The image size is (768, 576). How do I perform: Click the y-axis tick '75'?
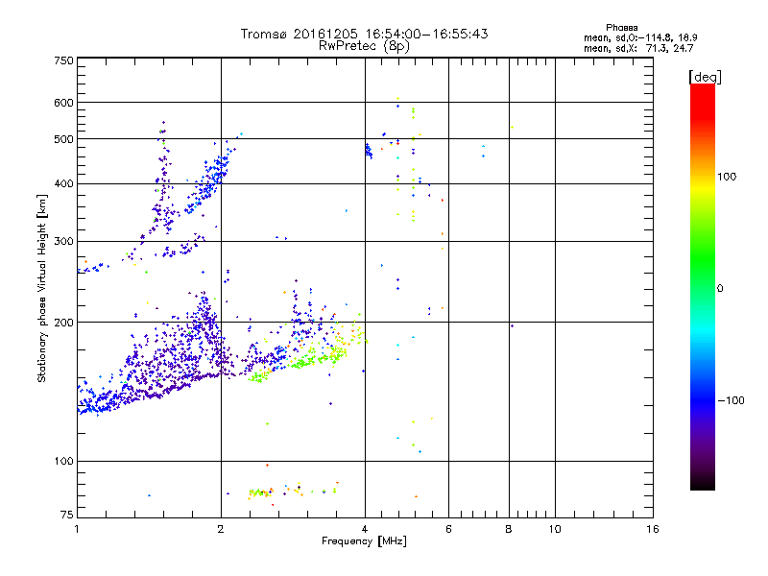click(67, 515)
